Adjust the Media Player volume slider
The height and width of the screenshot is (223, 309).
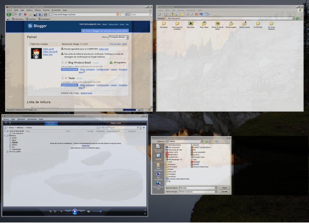click(x=97, y=212)
